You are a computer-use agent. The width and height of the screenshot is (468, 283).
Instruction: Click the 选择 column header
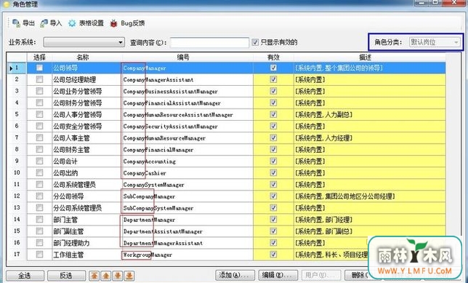(x=39, y=57)
